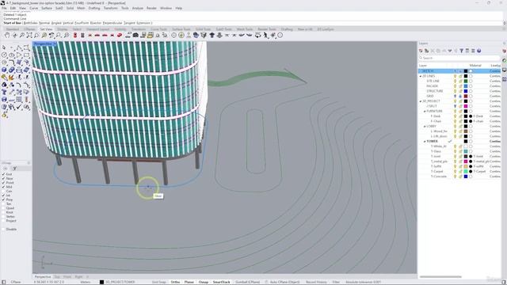The width and height of the screenshot is (507, 285).
Task: Click the display monitor icon on right sidebar
Action: (504, 70)
